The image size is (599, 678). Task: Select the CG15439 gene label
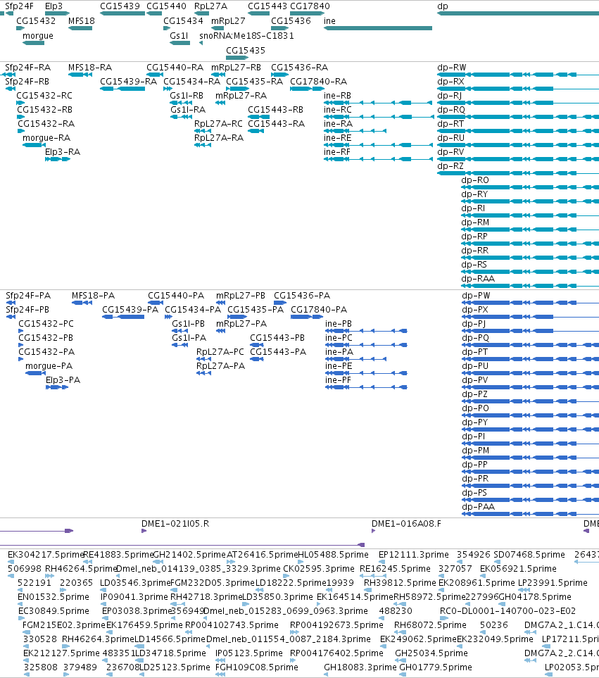pyautogui.click(x=120, y=6)
